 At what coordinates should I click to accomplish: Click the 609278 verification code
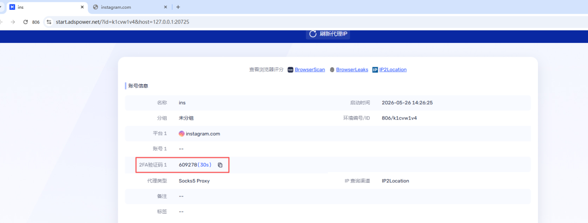188,165
